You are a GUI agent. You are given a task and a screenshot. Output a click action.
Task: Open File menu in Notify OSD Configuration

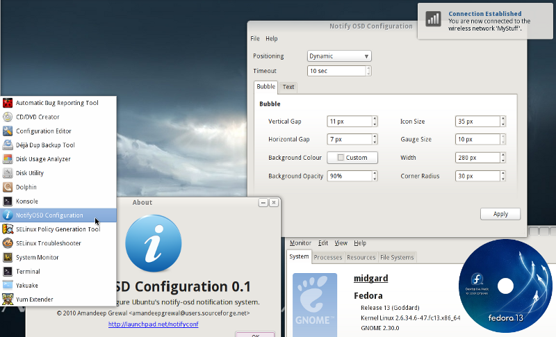point(255,39)
